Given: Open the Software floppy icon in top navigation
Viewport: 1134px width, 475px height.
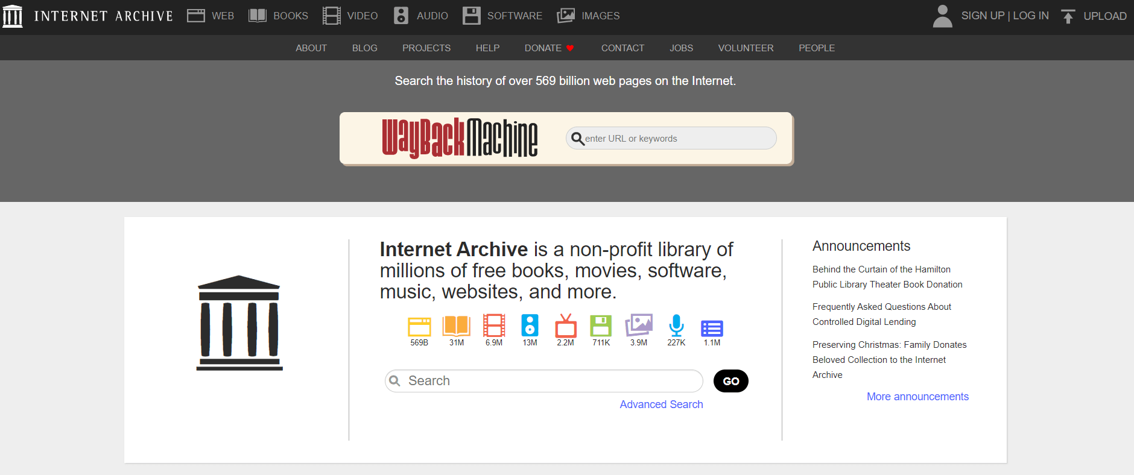Looking at the screenshot, I should pos(472,16).
